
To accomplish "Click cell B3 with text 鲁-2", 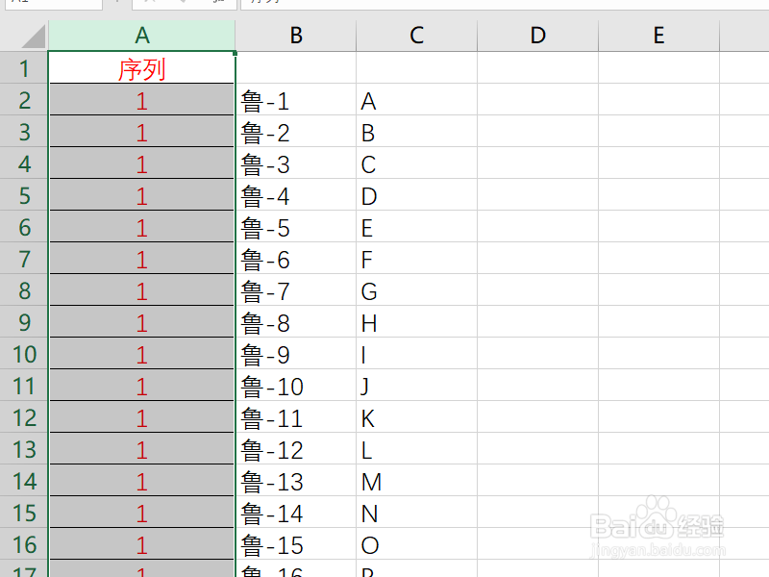I will tap(296, 132).
